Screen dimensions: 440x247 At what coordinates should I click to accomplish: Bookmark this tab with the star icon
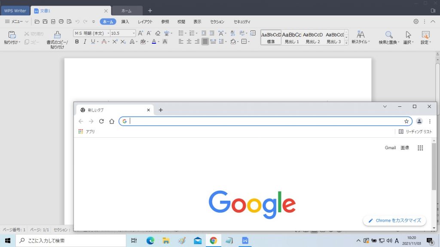pyautogui.click(x=406, y=121)
